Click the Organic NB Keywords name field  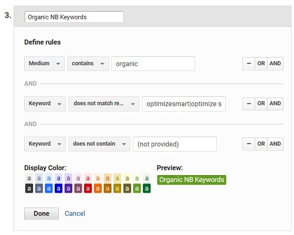pos(74,17)
